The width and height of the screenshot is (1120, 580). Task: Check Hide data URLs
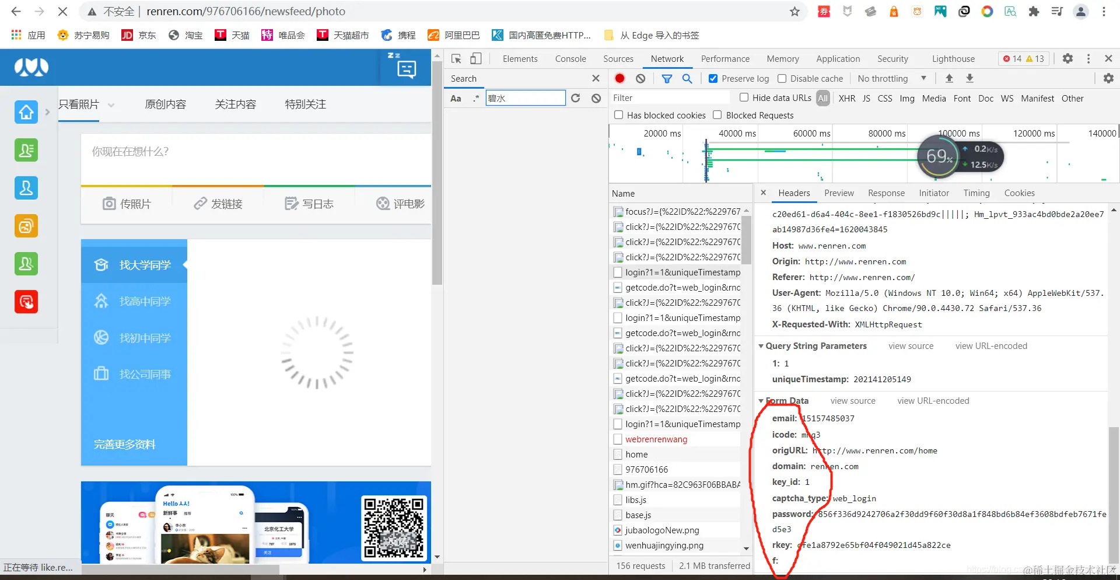[x=744, y=97]
